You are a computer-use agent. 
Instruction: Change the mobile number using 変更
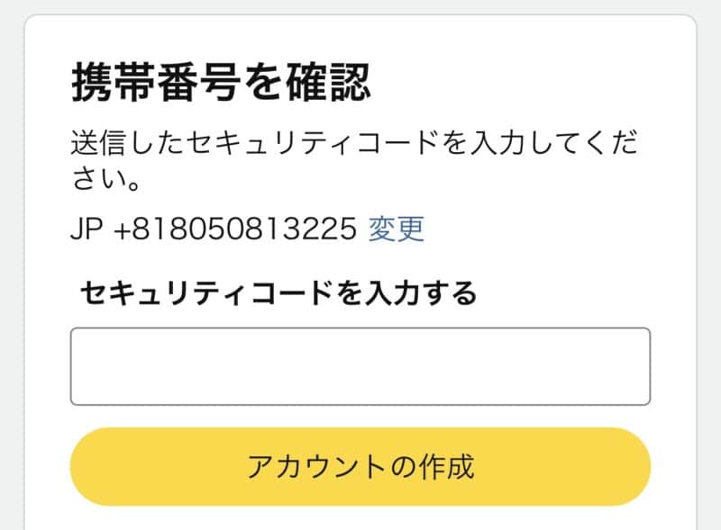point(396,229)
